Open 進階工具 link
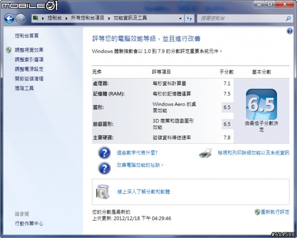 [x=24, y=88]
